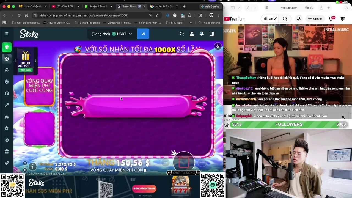Screen dimensions: 352x198
Task: Expand Safari sidebar dropdown chevron
Action: (x=238, y=8)
